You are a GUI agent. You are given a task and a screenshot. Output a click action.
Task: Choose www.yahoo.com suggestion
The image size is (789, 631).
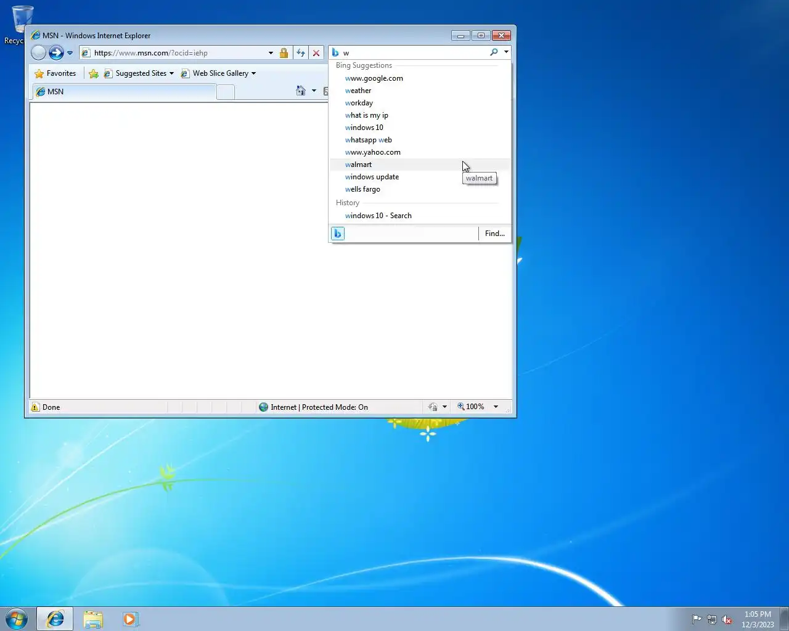tap(420, 152)
